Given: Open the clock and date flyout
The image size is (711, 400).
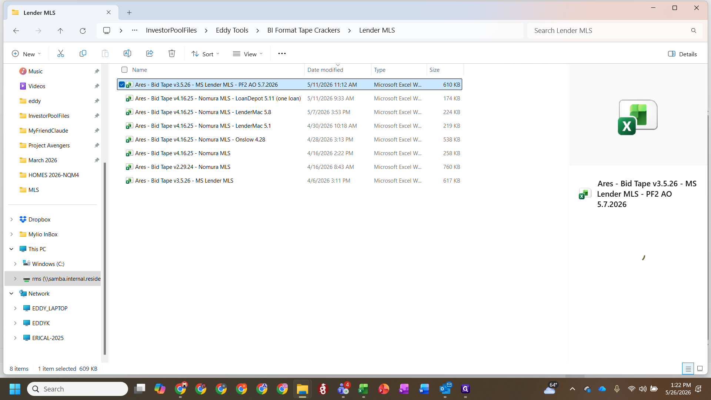Looking at the screenshot, I should (x=678, y=389).
